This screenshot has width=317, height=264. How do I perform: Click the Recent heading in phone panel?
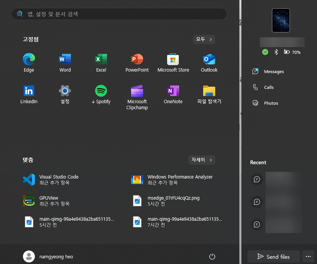click(258, 162)
